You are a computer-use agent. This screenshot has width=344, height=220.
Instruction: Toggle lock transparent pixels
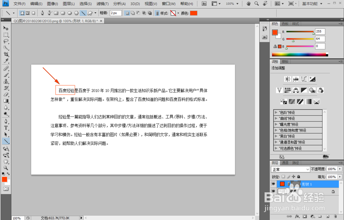point(283,177)
